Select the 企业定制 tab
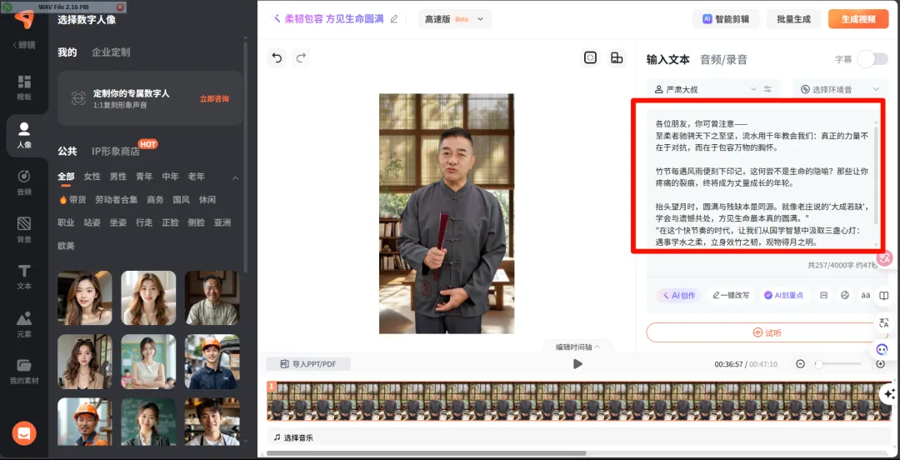 coord(111,52)
